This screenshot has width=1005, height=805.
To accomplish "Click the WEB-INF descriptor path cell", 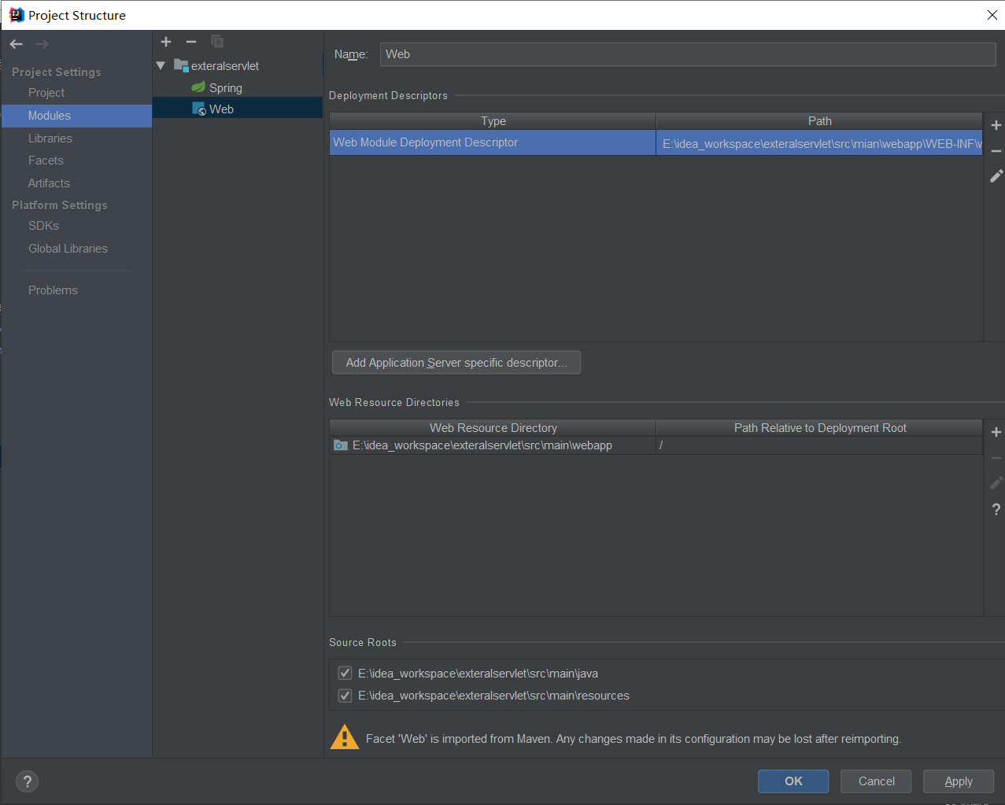I will 819,143.
